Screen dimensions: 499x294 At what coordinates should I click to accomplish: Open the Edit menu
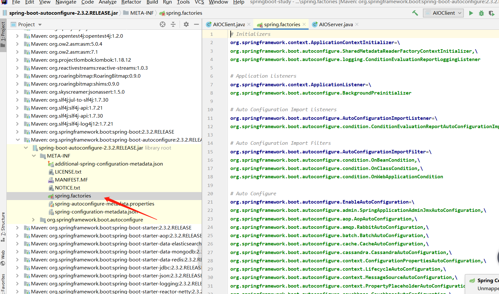(30, 2)
